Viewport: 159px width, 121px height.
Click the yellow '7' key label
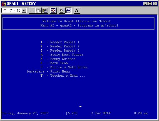tap(42, 67)
